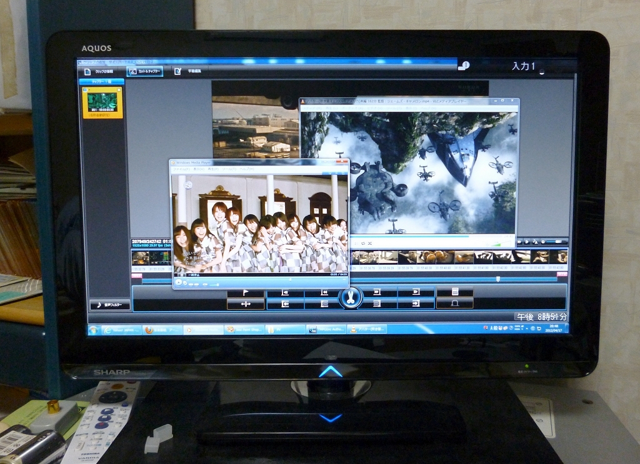
Task: Click the lower-right bracket arrow icon
Action: pos(416,304)
